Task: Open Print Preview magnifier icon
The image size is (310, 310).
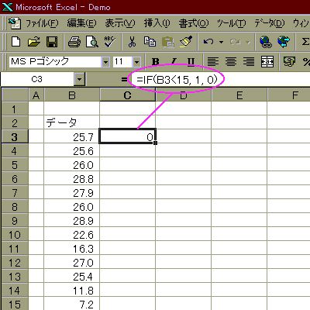Action: (92, 42)
